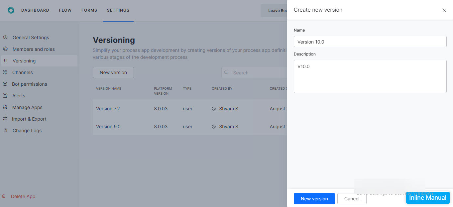Select the Alerts bell icon
The image size is (453, 207).
[x=5, y=95]
